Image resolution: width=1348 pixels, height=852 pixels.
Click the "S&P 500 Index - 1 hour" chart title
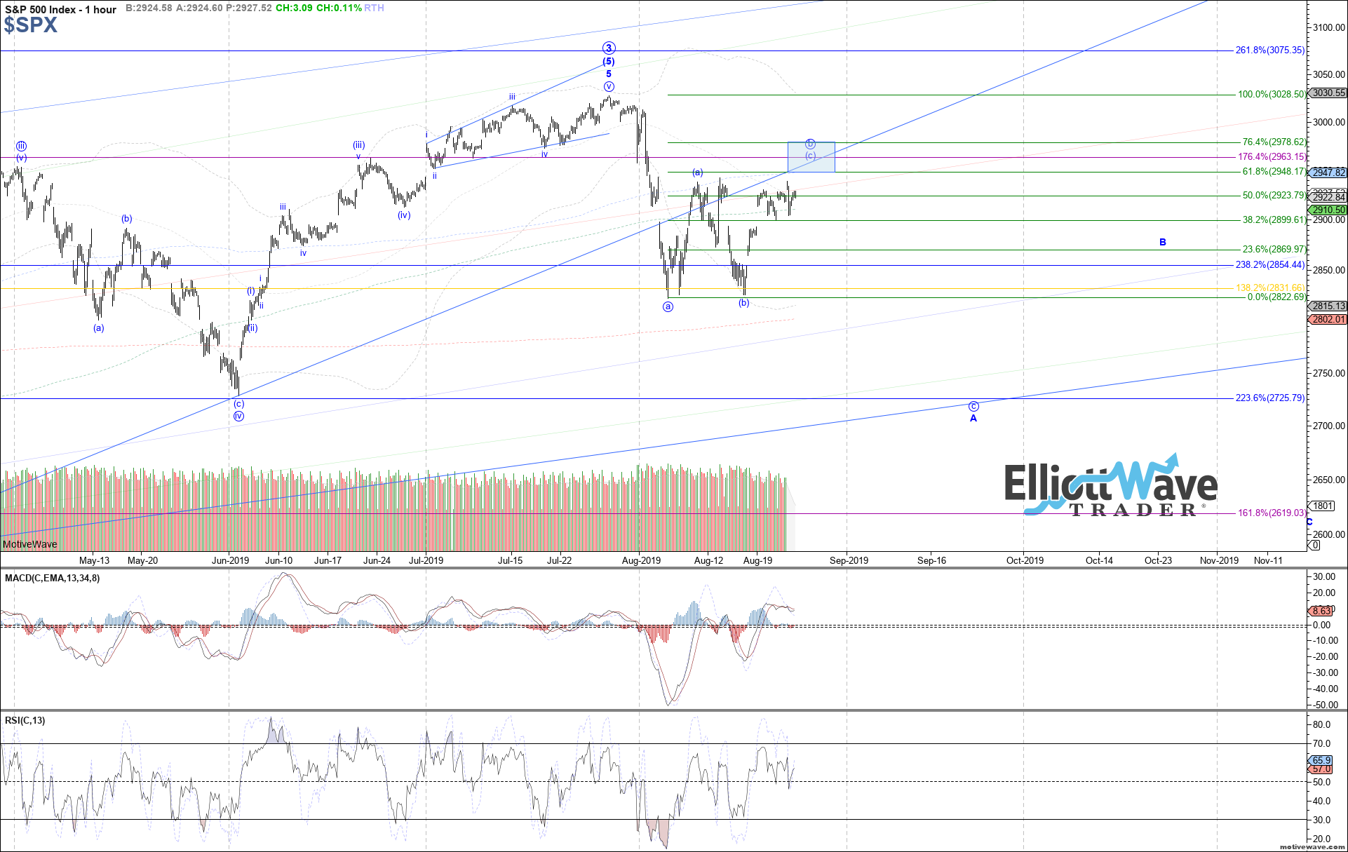tap(61, 9)
